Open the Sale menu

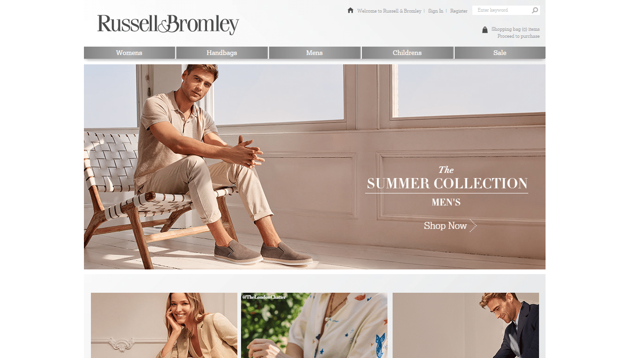tap(500, 53)
